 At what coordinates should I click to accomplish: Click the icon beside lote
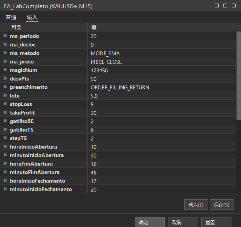click(5, 95)
